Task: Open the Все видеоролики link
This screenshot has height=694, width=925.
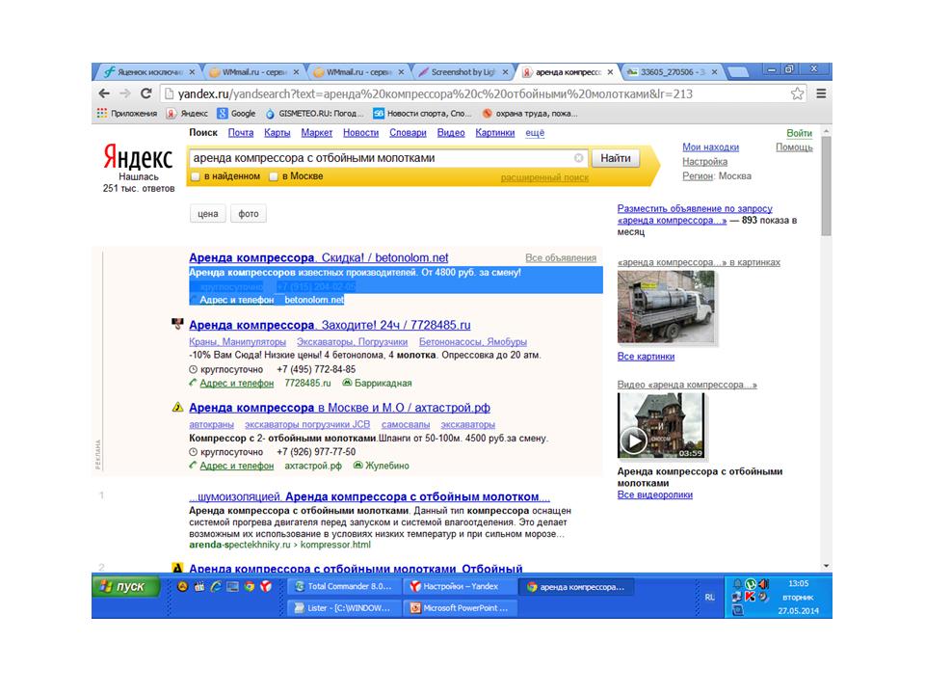Action: 655,494
